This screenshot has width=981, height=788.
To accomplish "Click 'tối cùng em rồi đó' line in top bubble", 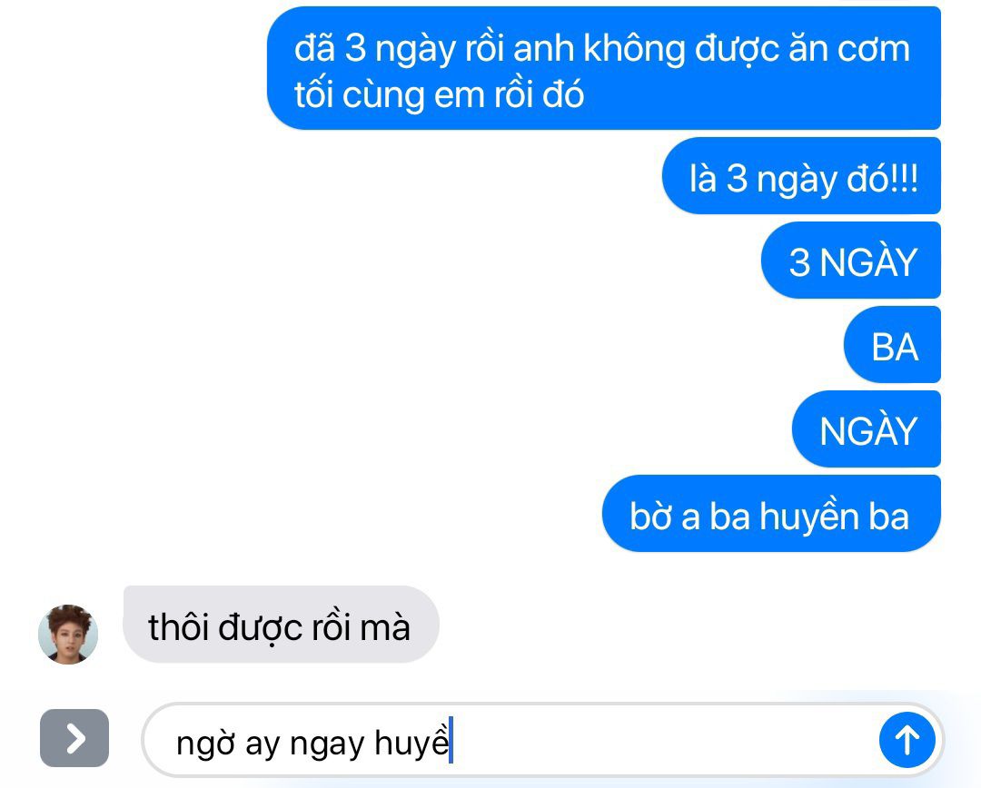I will 440,94.
